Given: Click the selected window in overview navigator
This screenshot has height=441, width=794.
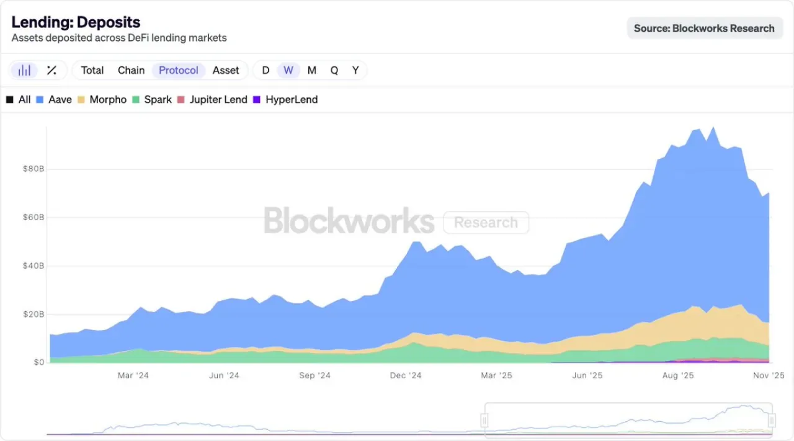Looking at the screenshot, I should [628, 421].
